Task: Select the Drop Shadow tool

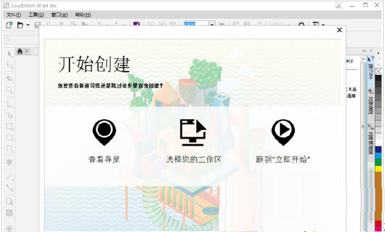Action: [x=10, y=201]
